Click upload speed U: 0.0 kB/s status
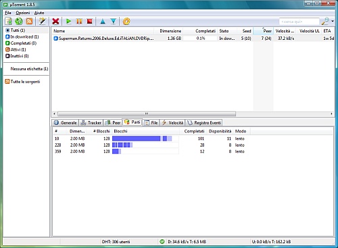The image size is (338, 248). 271,242
